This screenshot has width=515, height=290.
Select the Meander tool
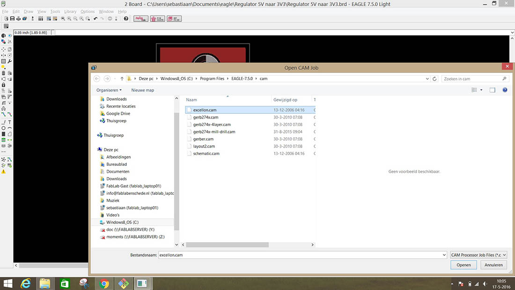3,109
